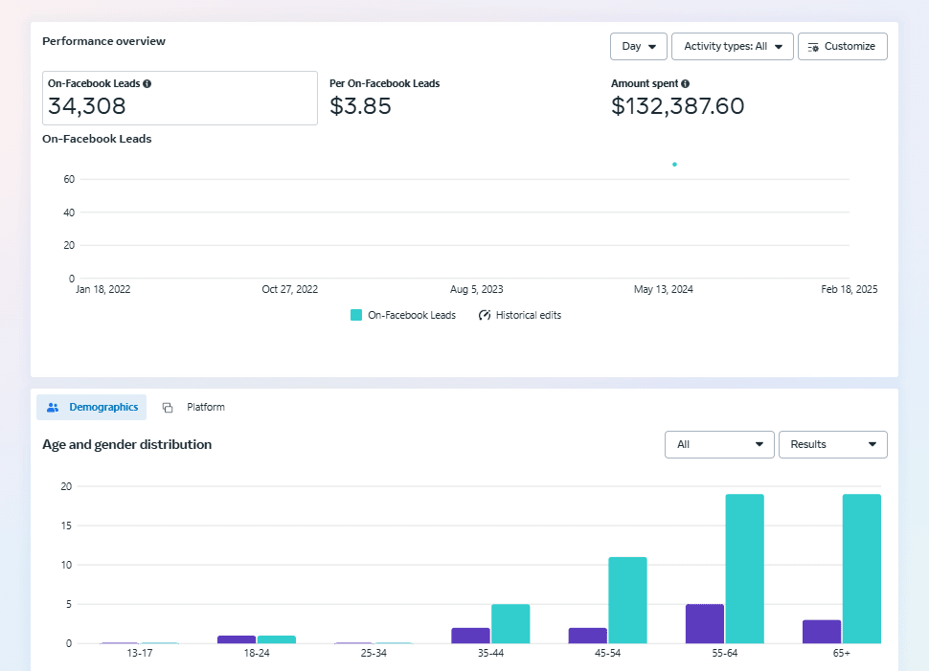Click the purple bar for 65+ age group
The width and height of the screenshot is (929, 671).
[x=822, y=632]
